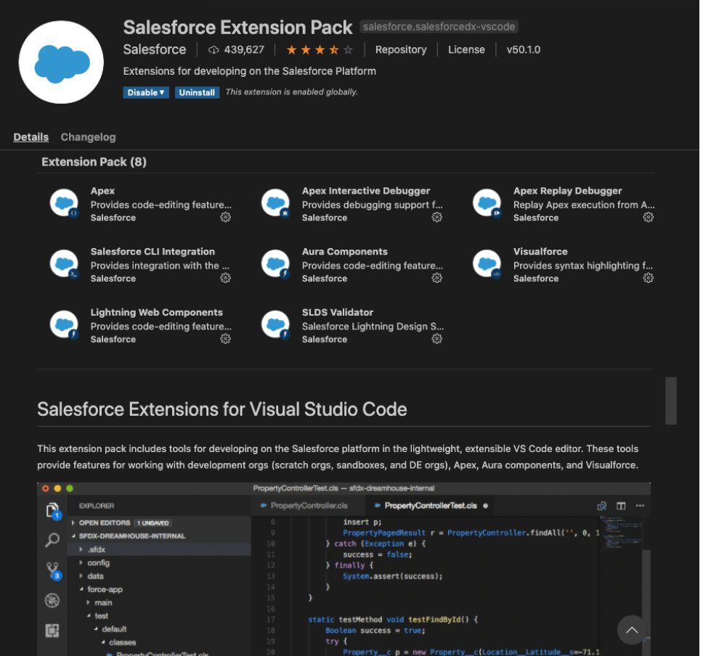Click the Apex extension cloud icon
The width and height of the screenshot is (703, 656).
coord(64,203)
